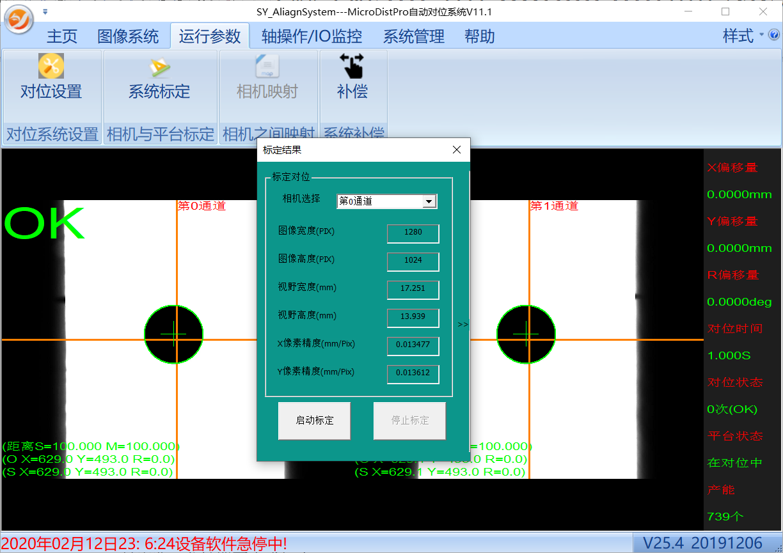
Task: Open the 轴操作/IO监控 tab
Action: tap(312, 36)
